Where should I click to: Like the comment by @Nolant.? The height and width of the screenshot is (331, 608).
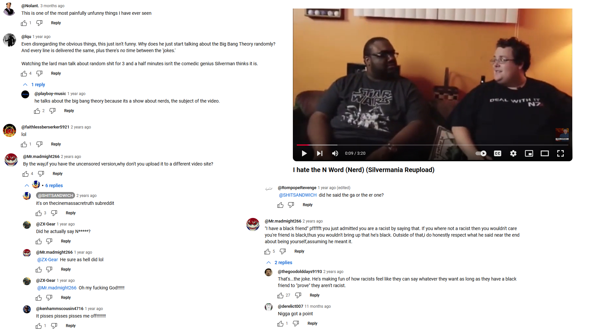[24, 23]
